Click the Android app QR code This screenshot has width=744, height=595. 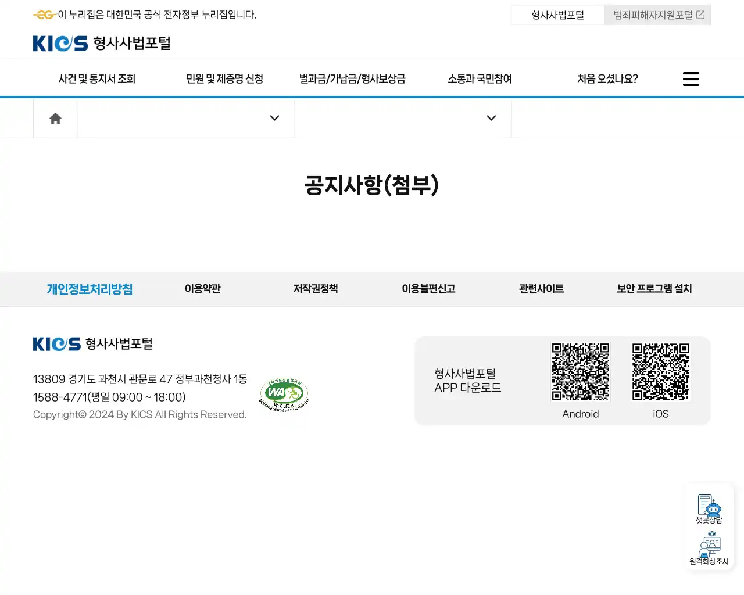click(x=581, y=372)
